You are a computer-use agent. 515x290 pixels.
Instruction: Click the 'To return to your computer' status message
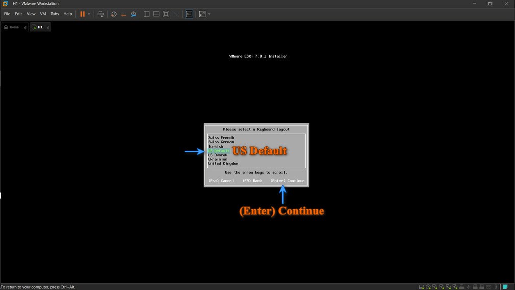tap(38, 287)
